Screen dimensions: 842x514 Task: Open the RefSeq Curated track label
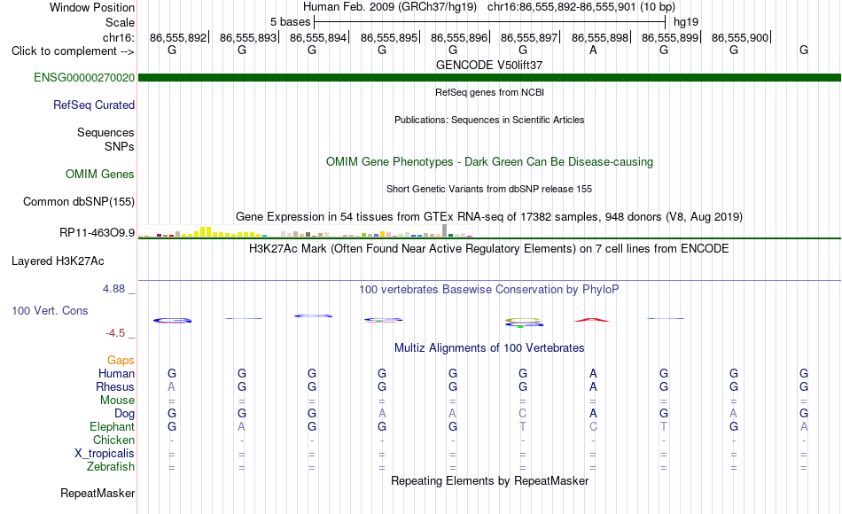94,105
